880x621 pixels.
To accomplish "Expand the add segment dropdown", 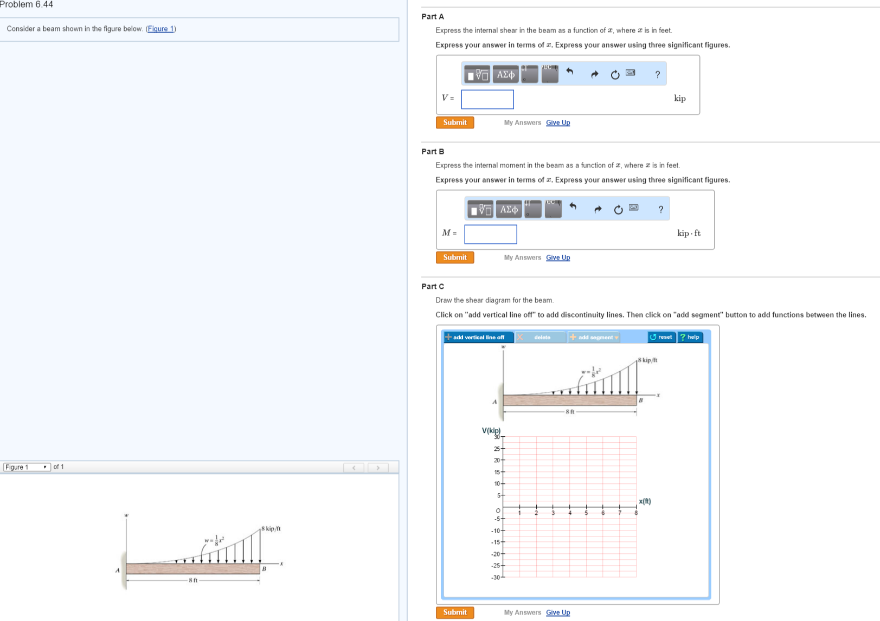I will (594, 337).
